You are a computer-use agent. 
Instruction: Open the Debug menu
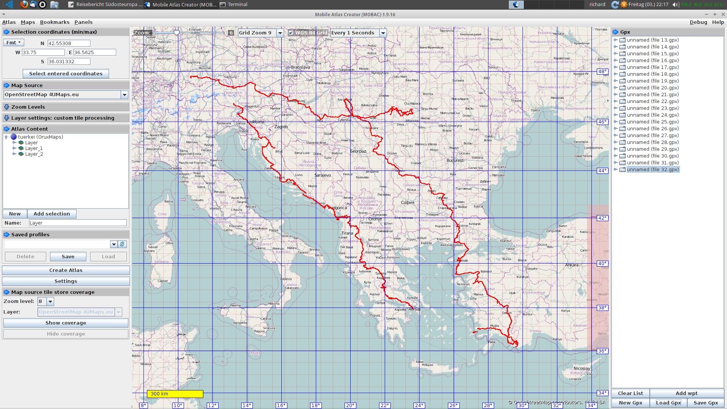pos(698,22)
